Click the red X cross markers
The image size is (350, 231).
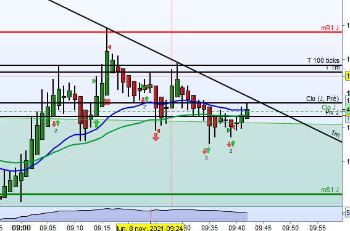(107, 102)
